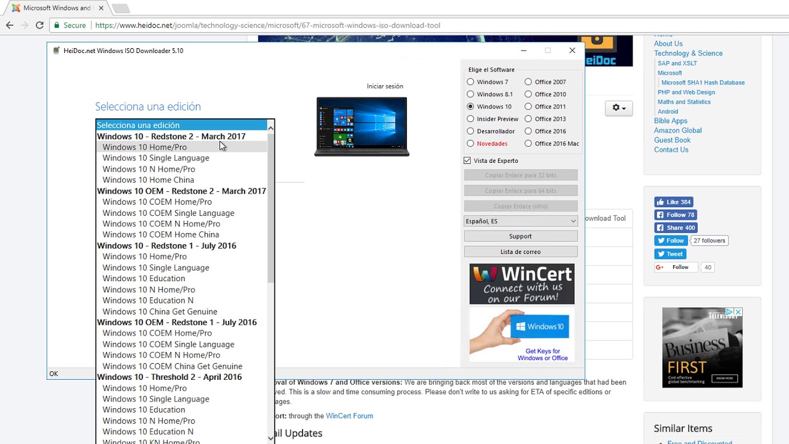Select the highlighted 'Selecciona una edición' entry
The image size is (789, 444).
point(182,125)
